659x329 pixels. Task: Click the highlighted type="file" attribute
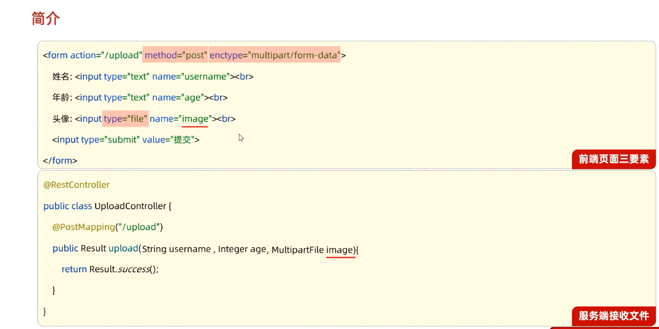click(125, 118)
